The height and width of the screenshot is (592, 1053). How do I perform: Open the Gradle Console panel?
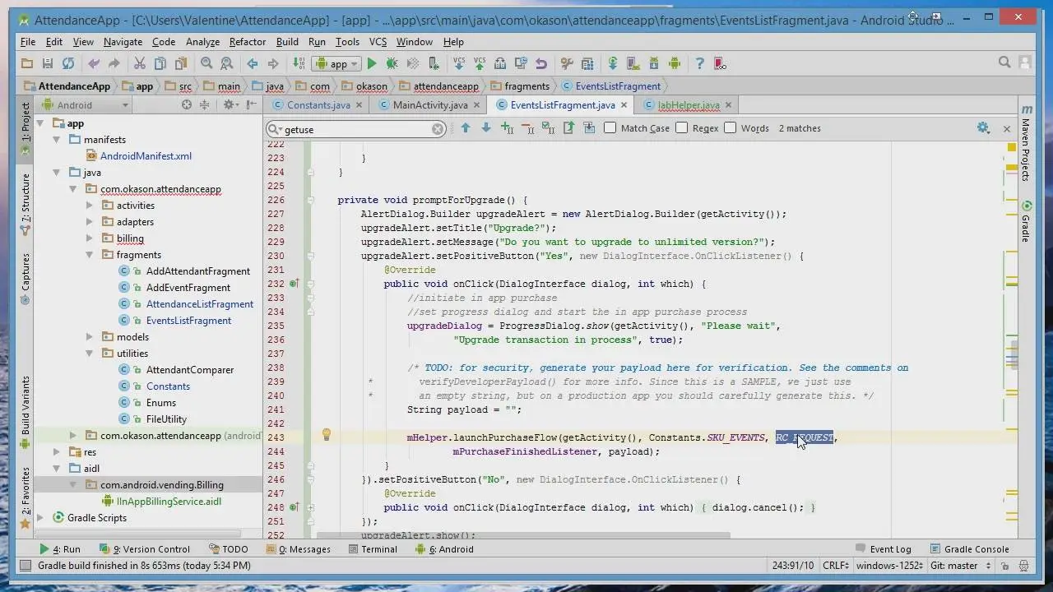[969, 549]
